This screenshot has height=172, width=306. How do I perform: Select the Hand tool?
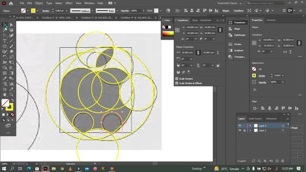(x=5, y=95)
